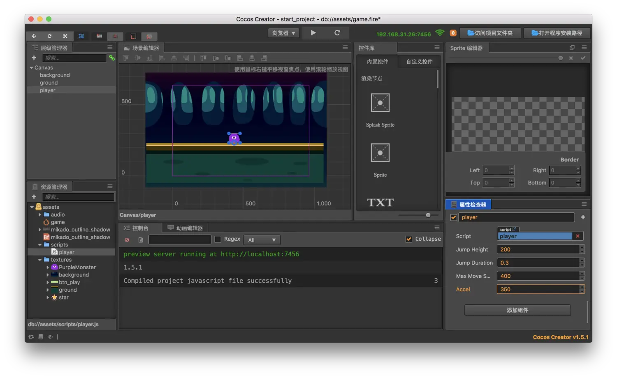Open the hierarchy panel menu icon
The width and height of the screenshot is (617, 378).
[110, 48]
